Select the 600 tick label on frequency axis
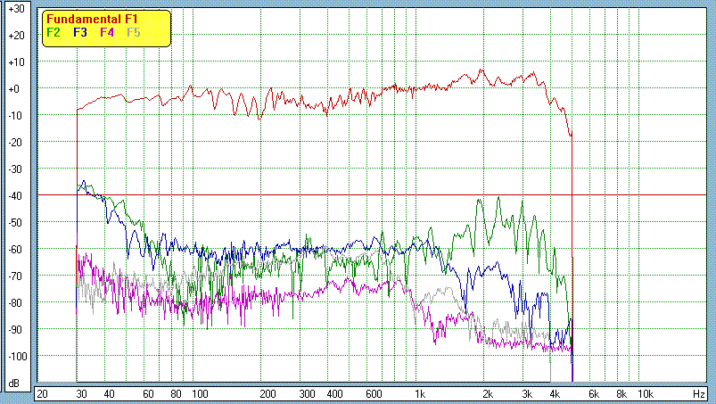The image size is (716, 404). [374, 393]
